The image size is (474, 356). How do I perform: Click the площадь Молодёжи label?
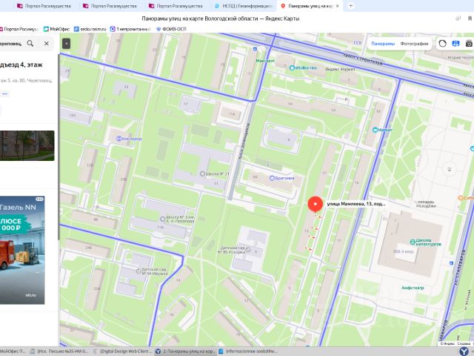pyautogui.click(x=426, y=204)
